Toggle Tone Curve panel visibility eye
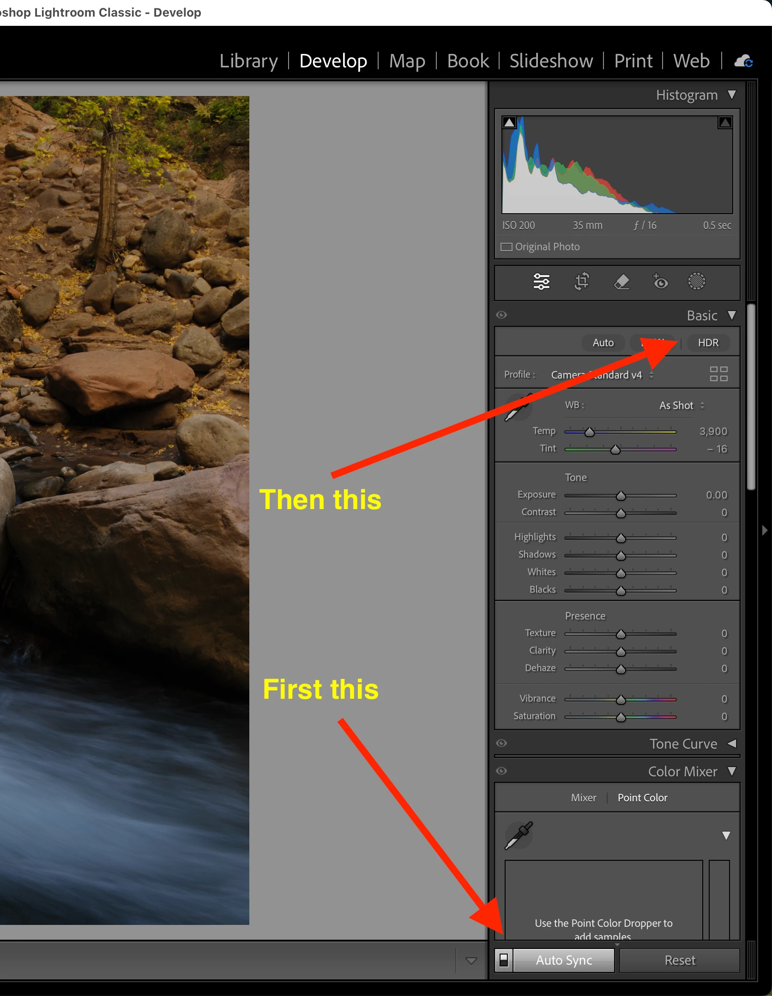 [x=501, y=743]
